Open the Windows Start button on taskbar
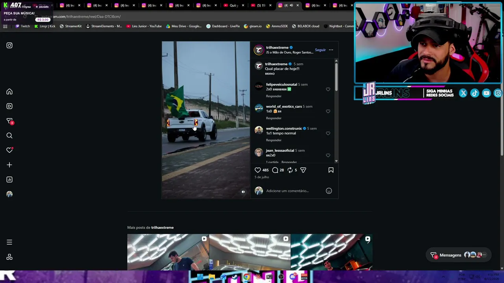Viewport: 504px width, 283px height. pos(200,277)
